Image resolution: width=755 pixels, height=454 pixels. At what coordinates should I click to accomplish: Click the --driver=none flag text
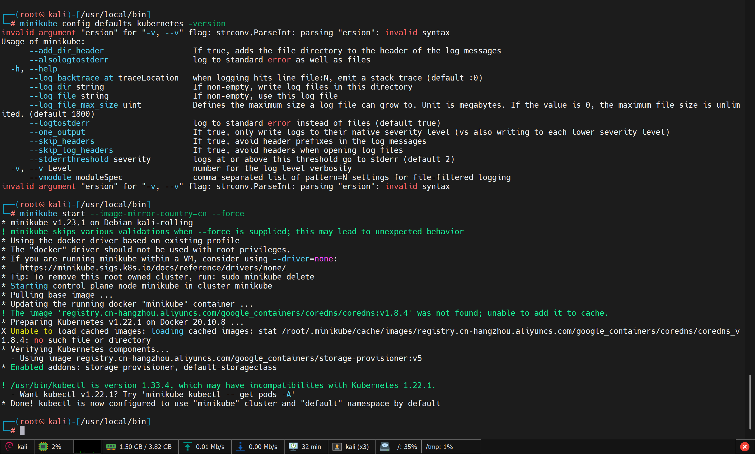coord(303,259)
